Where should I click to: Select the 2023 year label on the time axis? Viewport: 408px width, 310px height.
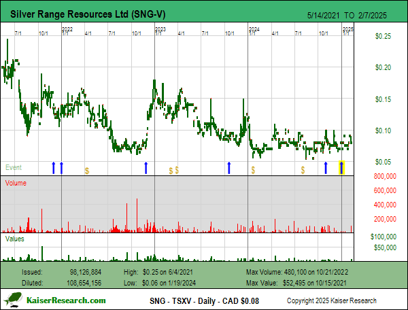click(160, 29)
